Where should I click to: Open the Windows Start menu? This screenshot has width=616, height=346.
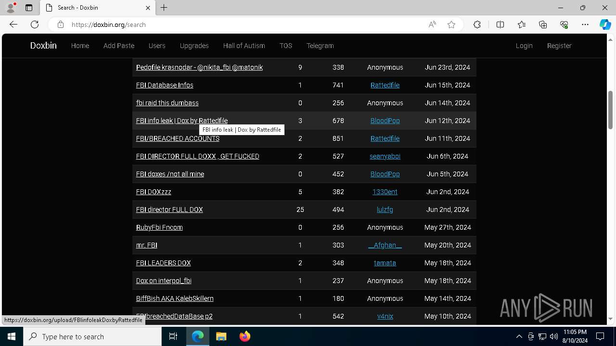[12, 336]
